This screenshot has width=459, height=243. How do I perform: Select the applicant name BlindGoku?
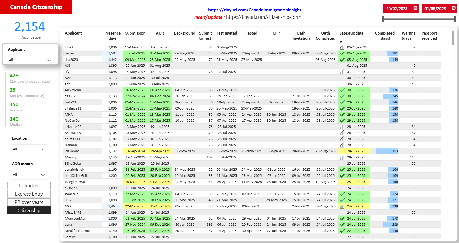pos(73,164)
